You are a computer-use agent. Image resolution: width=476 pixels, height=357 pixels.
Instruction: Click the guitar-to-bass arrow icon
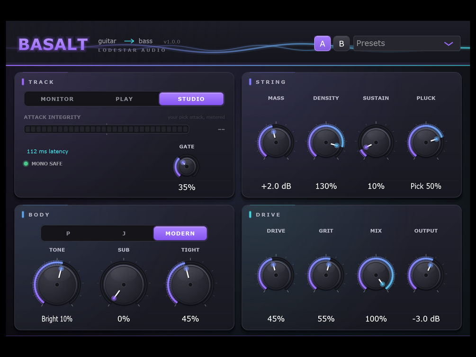tap(129, 41)
